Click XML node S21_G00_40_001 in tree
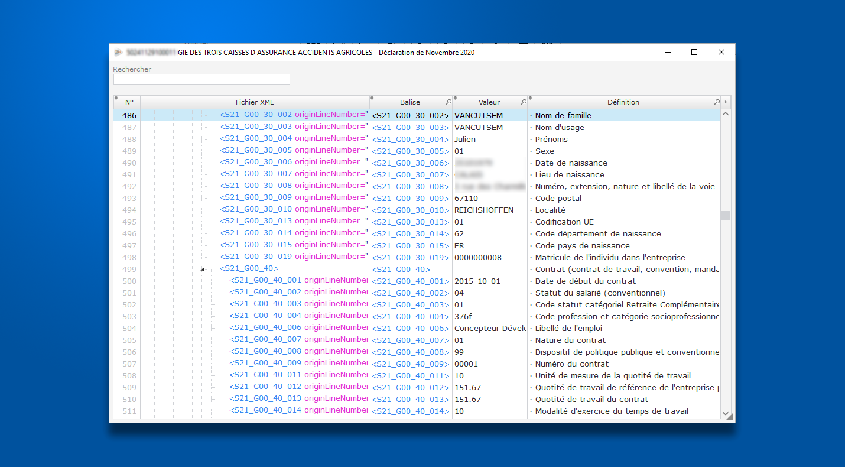Image resolution: width=845 pixels, height=467 pixels. pyautogui.click(x=266, y=280)
